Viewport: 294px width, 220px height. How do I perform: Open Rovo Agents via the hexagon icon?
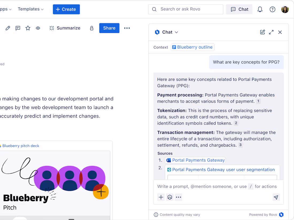coord(170,197)
